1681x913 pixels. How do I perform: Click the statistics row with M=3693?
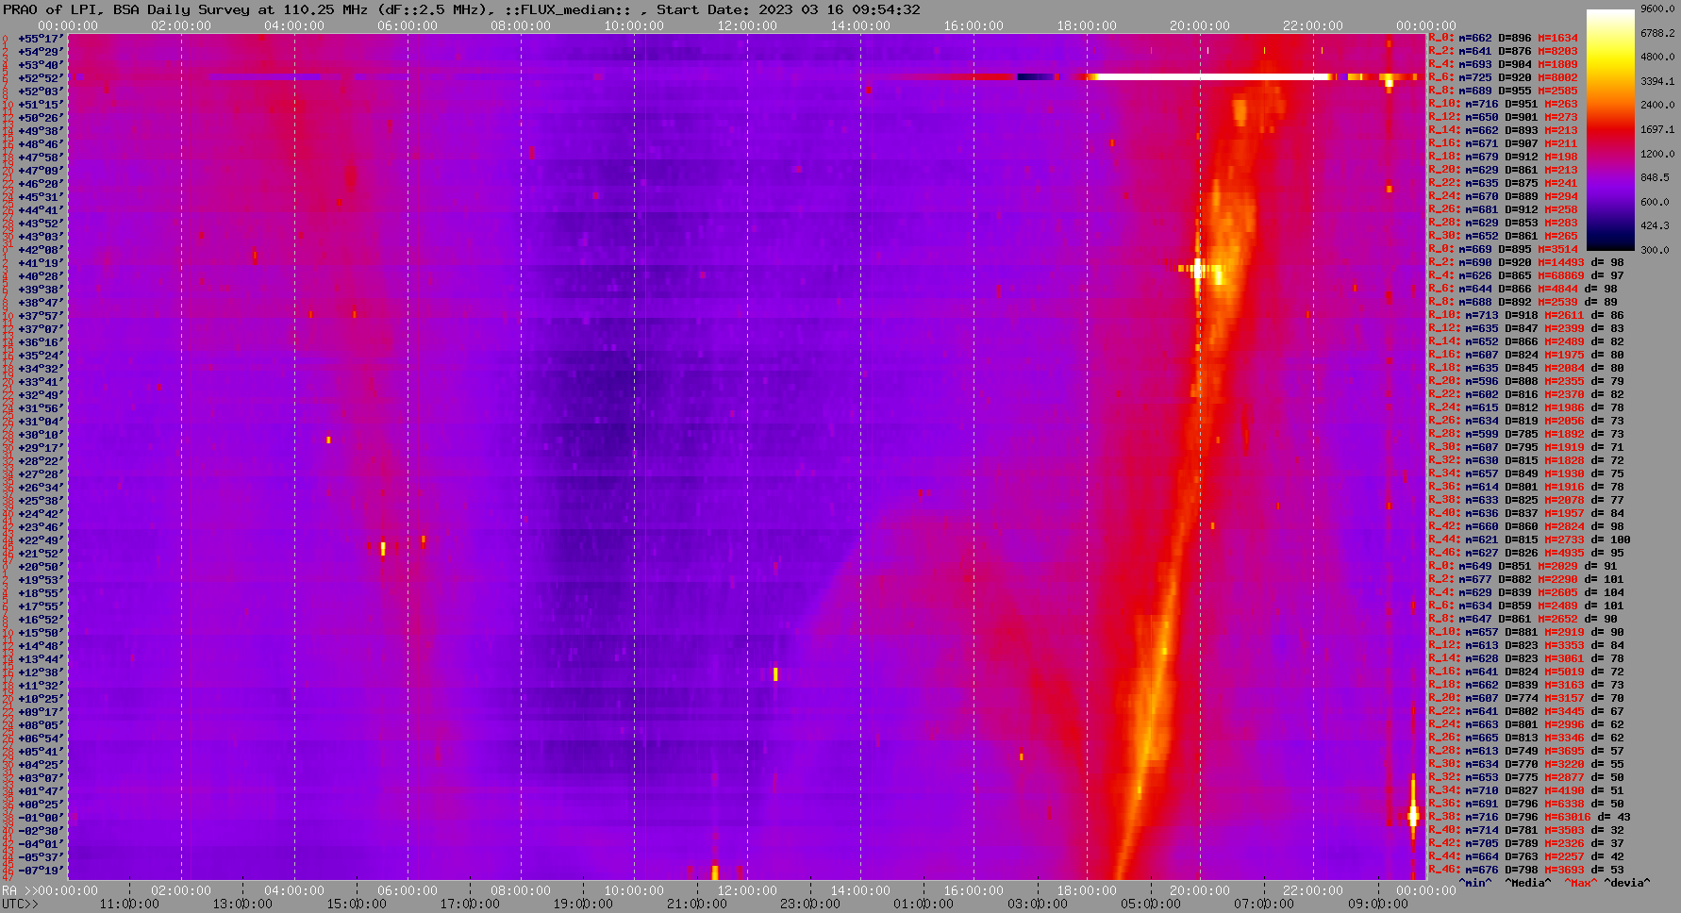tap(1525, 870)
